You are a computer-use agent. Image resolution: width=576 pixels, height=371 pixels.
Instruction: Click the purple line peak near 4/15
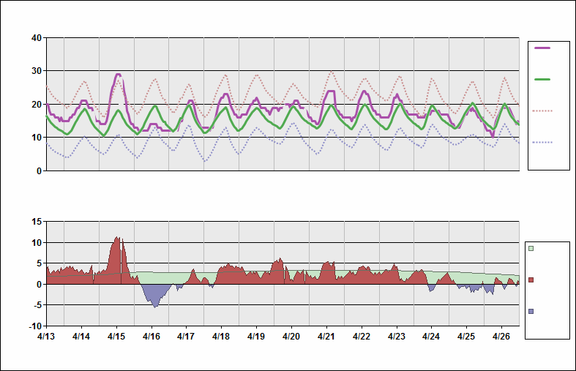pos(118,75)
